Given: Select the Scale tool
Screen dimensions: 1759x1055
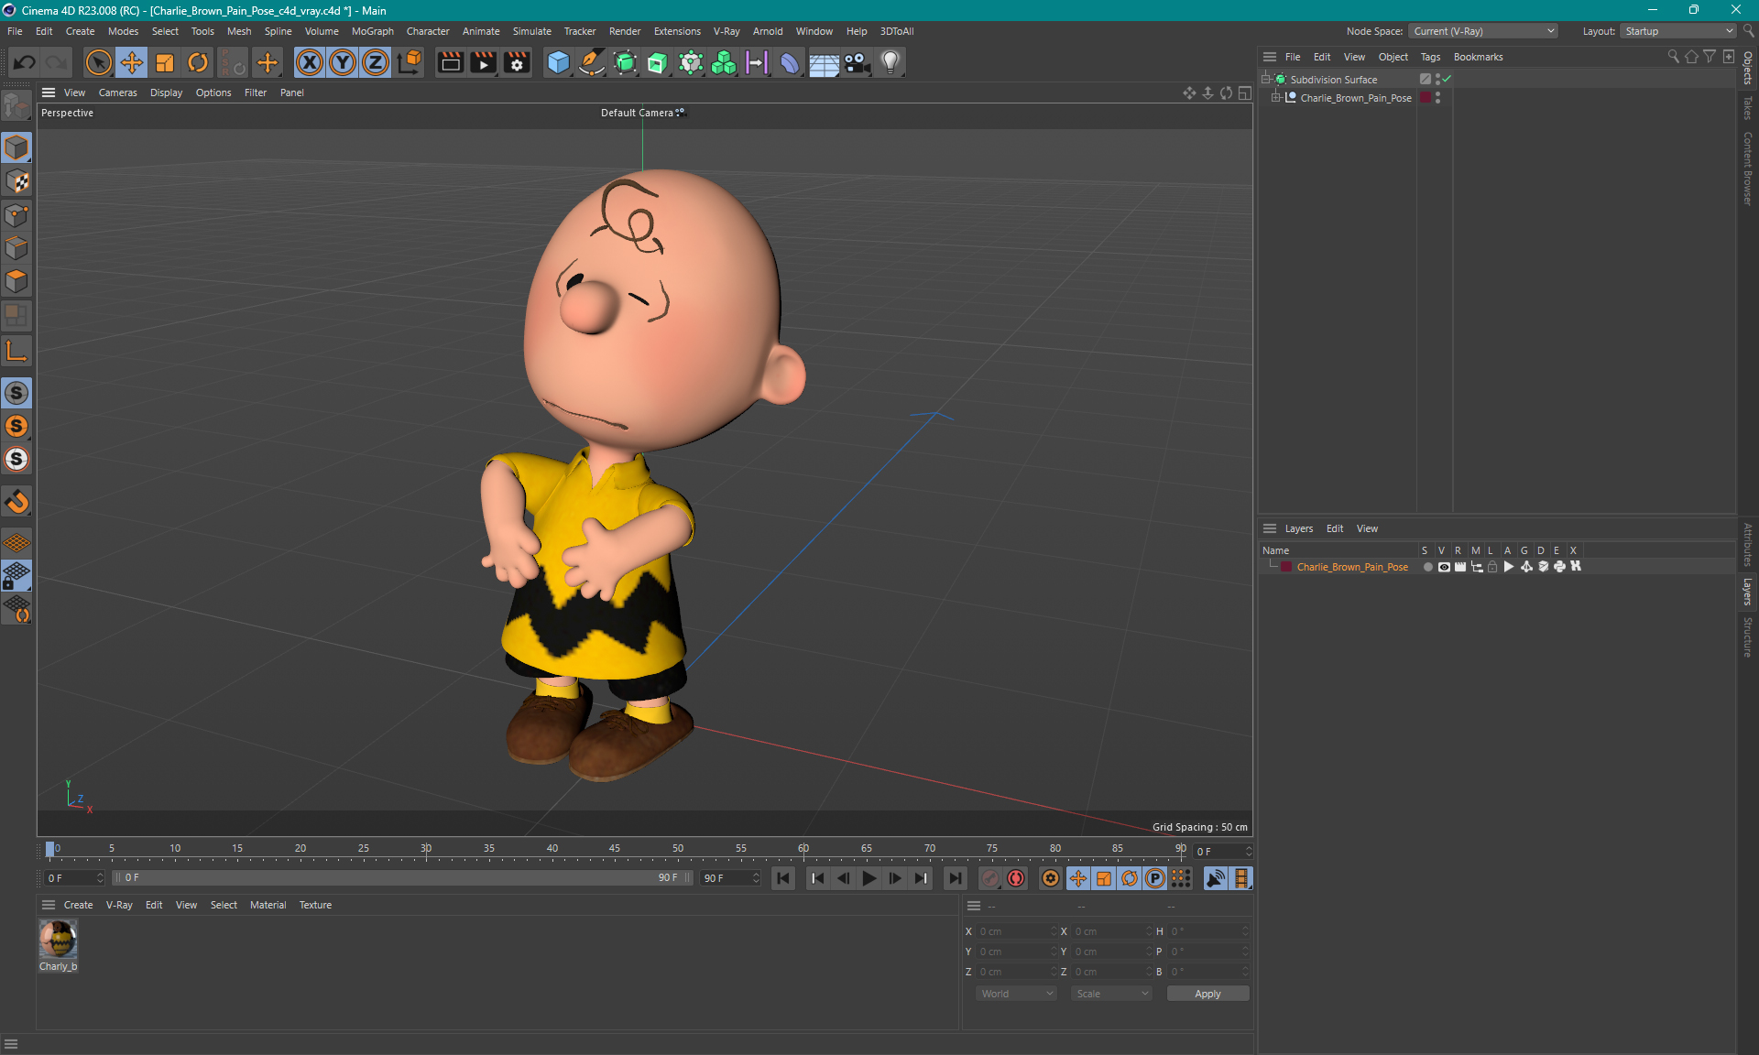Looking at the screenshot, I should click(x=165, y=62).
